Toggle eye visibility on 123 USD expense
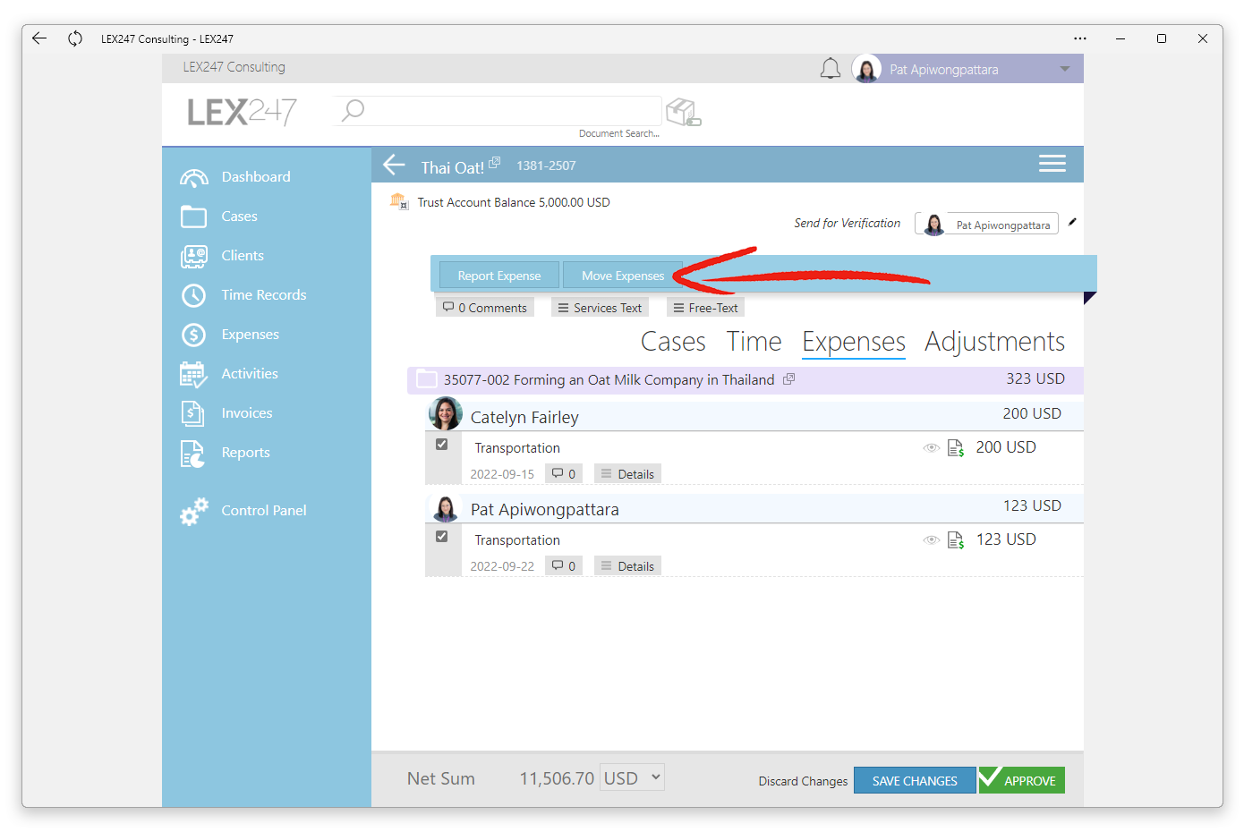 pyautogui.click(x=931, y=540)
